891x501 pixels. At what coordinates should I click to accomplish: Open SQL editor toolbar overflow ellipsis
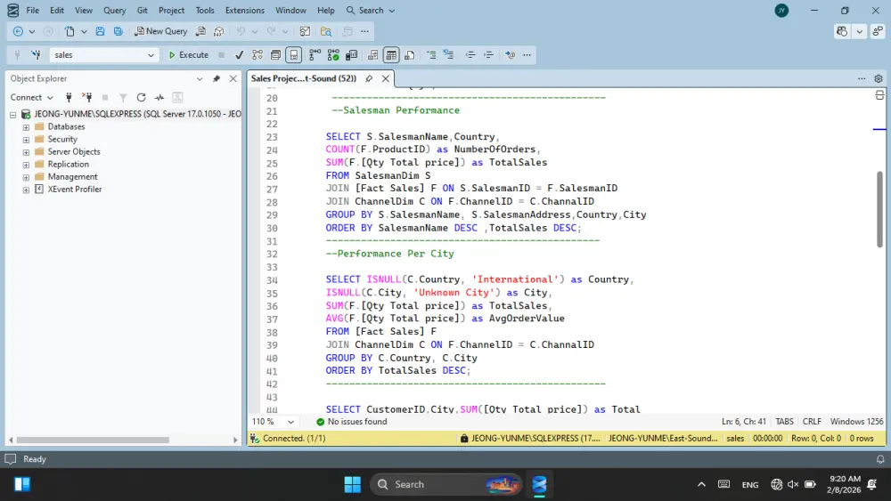pyautogui.click(x=527, y=55)
